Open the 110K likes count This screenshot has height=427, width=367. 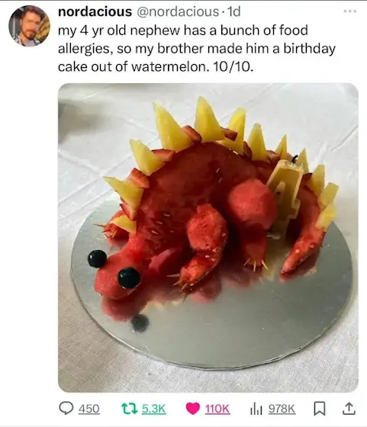[x=217, y=409]
